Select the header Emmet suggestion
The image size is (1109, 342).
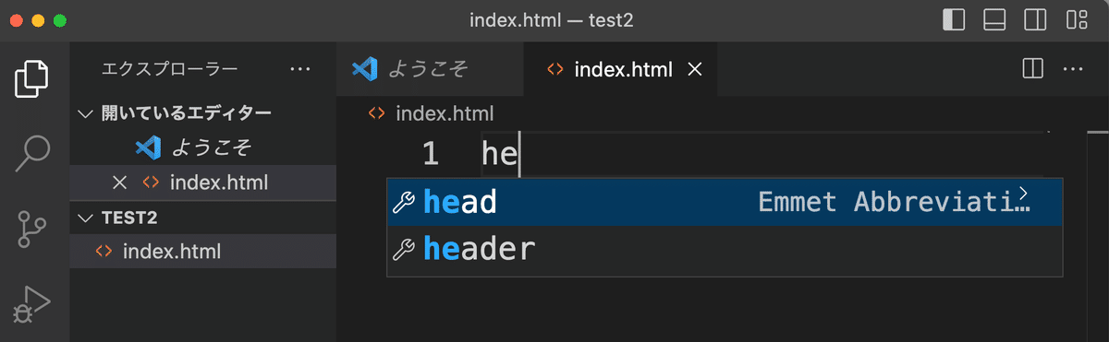725,249
